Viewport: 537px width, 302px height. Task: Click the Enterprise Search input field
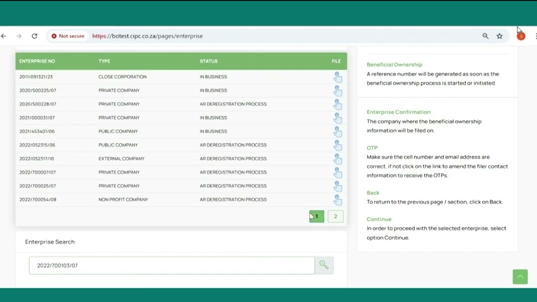tap(172, 266)
